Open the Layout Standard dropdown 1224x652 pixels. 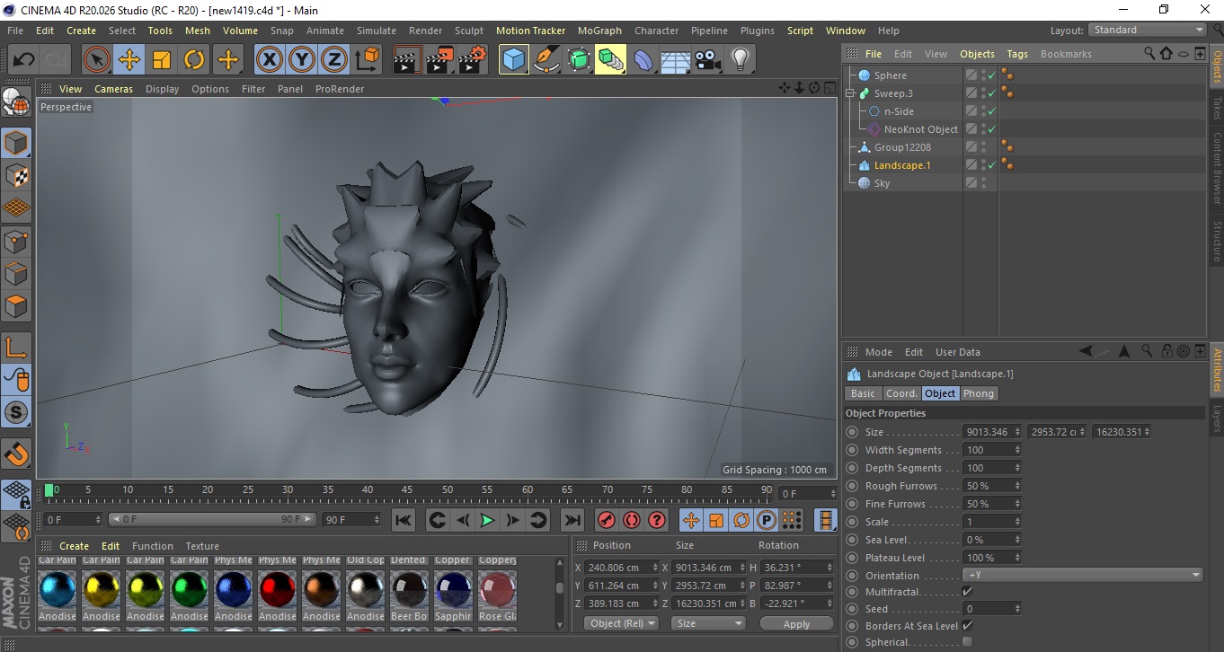(1148, 30)
